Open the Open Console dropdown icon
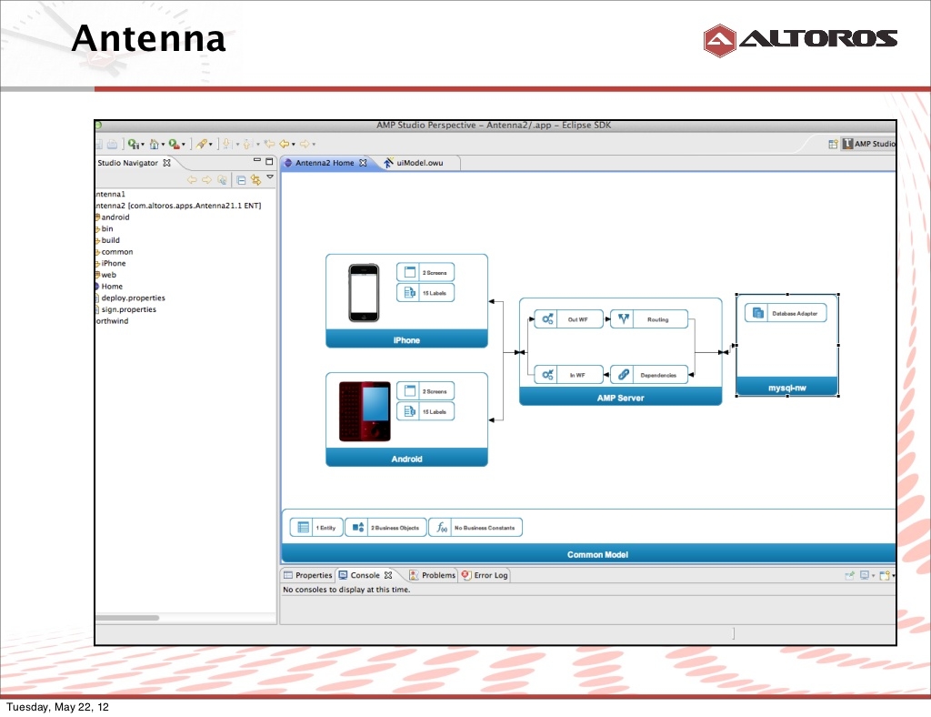Image resolution: width=931 pixels, height=717 pixels. (x=886, y=575)
